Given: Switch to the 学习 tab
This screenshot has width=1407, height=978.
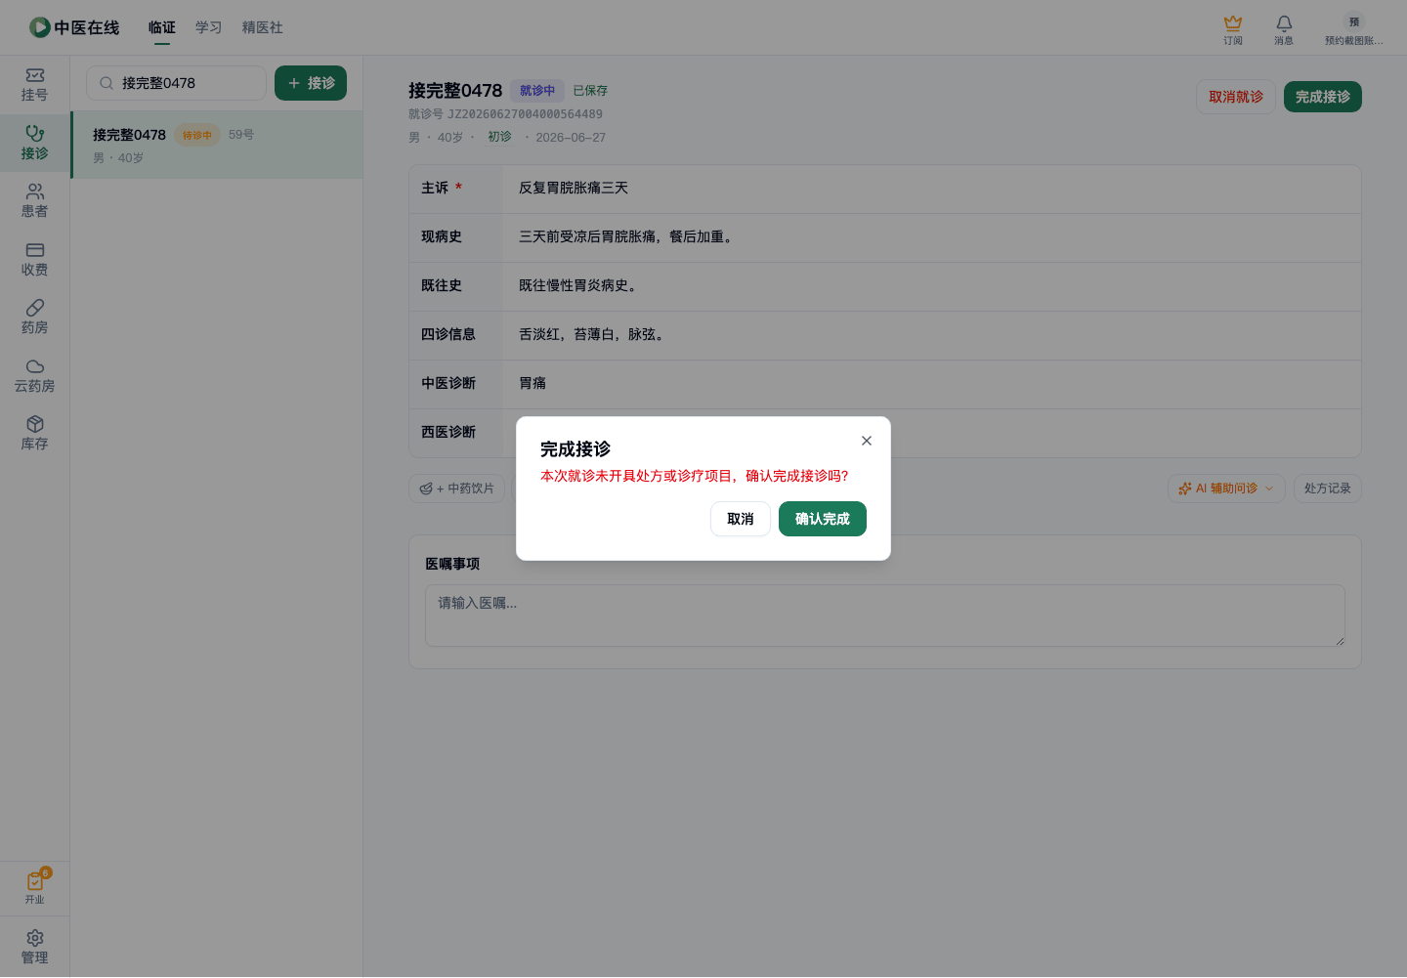Looking at the screenshot, I should [x=209, y=27].
